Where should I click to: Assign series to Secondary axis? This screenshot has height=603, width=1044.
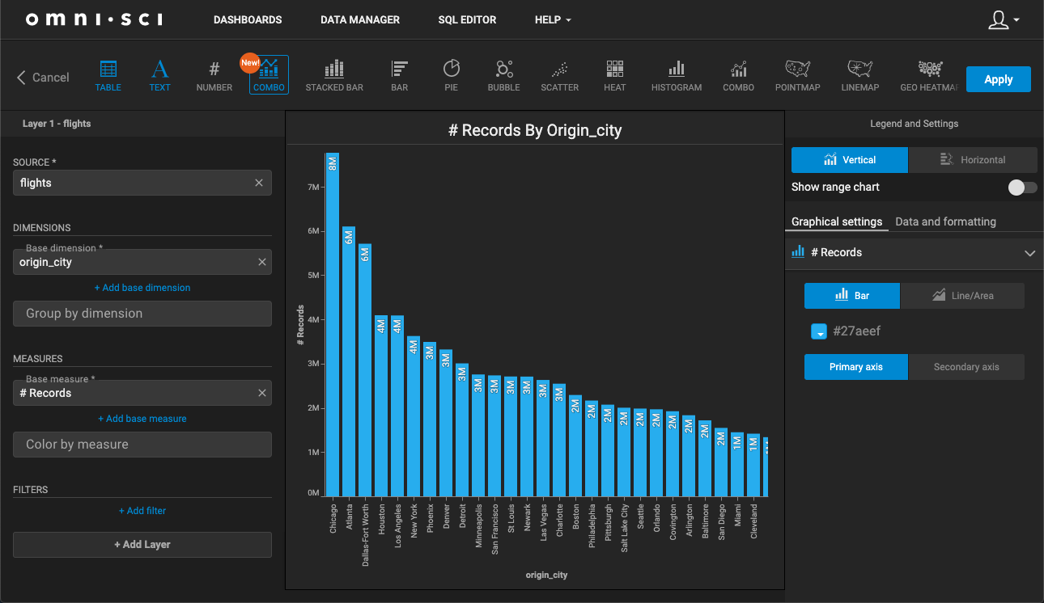click(x=966, y=367)
